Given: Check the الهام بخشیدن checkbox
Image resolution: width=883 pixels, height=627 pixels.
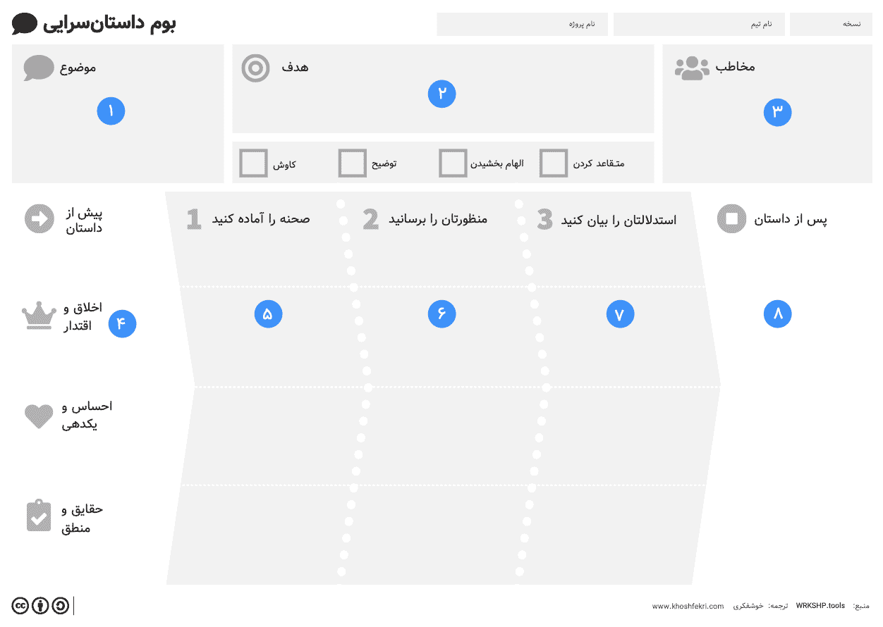Looking at the screenshot, I should click(453, 163).
